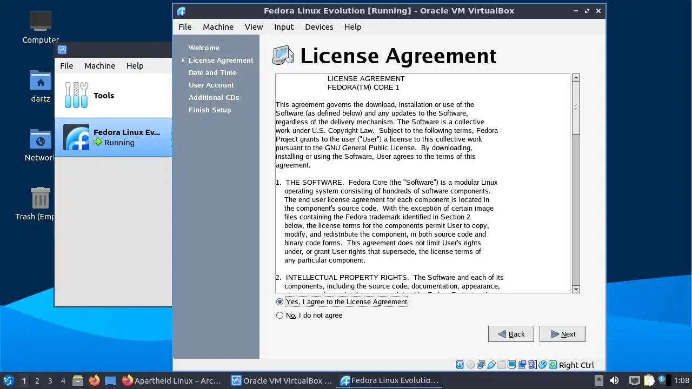This screenshot has width=692, height=389.
Task: Switch to Oracle VM VirtualBox taskbar window
Action: click(281, 381)
